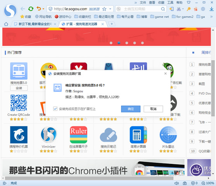Click the blue download arrow icon
This screenshot has width=216, height=186.
click(212, 9)
